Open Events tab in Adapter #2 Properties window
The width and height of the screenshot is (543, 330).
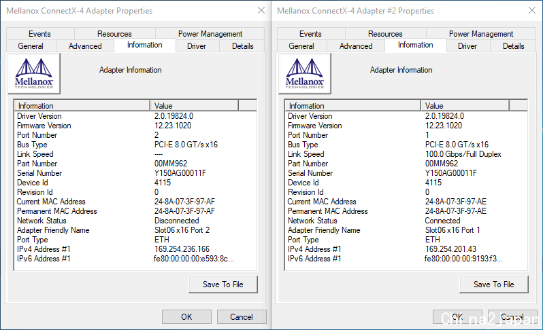(311, 33)
